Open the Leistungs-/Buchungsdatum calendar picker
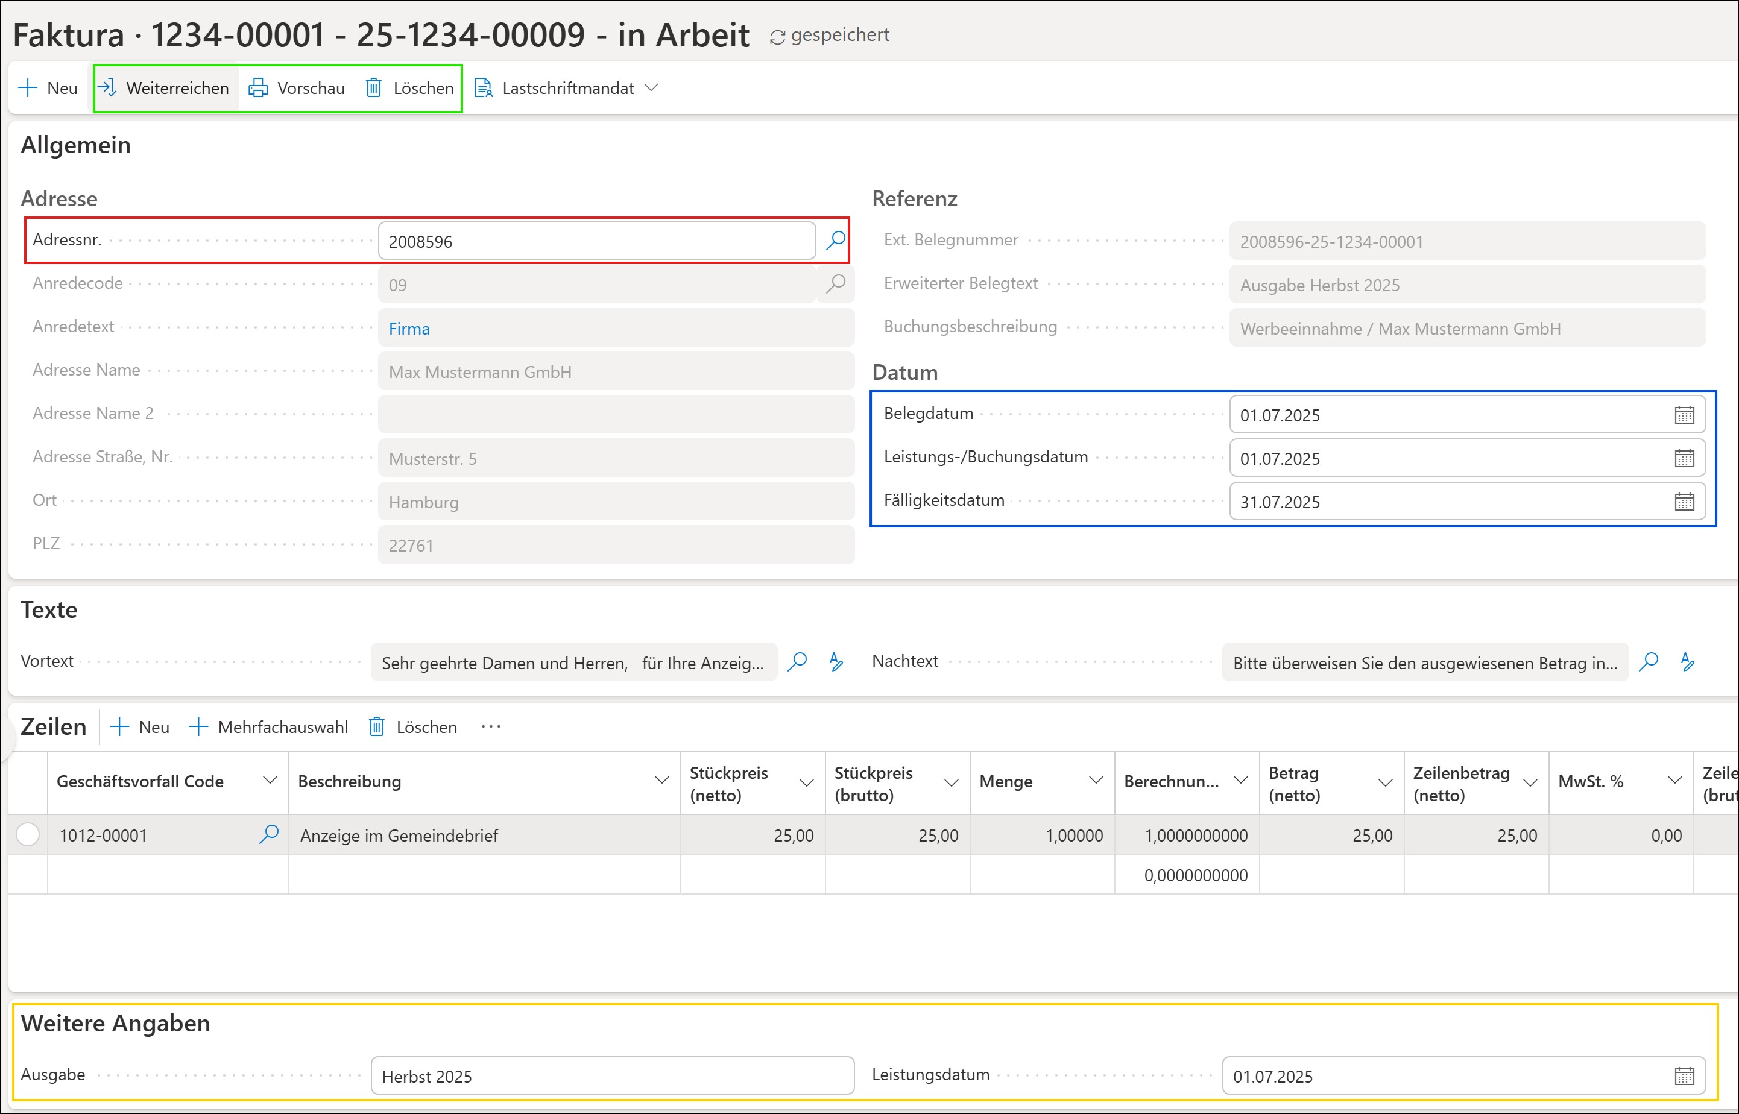Viewport: 1739px width, 1114px height. point(1684,458)
